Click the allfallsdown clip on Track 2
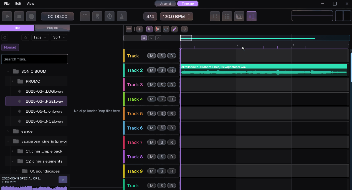352x190 pixels. coord(264,70)
